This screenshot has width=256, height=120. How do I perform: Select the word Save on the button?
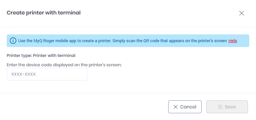click(x=230, y=107)
